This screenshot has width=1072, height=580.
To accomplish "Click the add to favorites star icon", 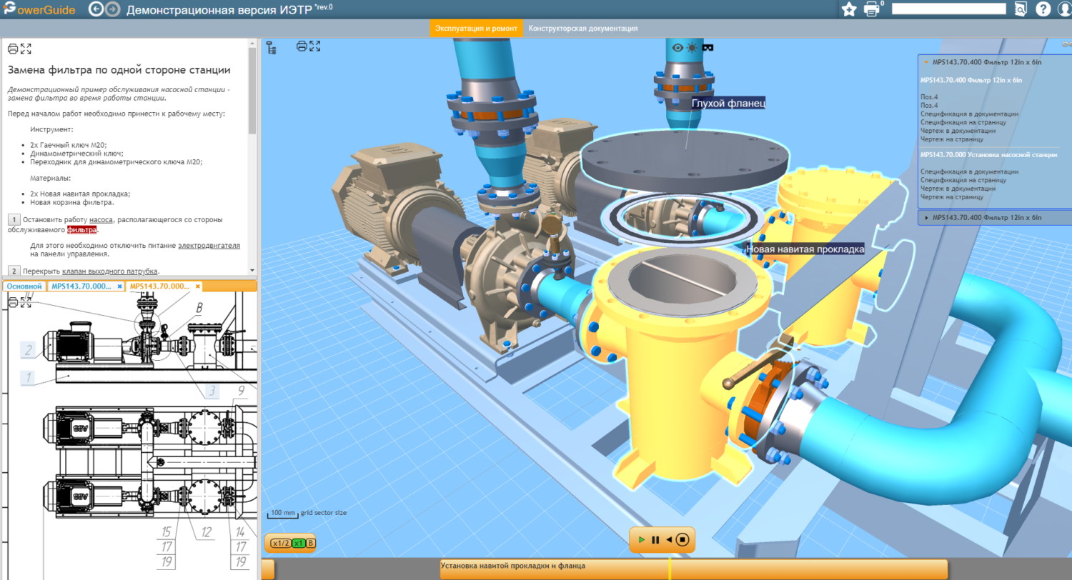I will click(x=849, y=9).
